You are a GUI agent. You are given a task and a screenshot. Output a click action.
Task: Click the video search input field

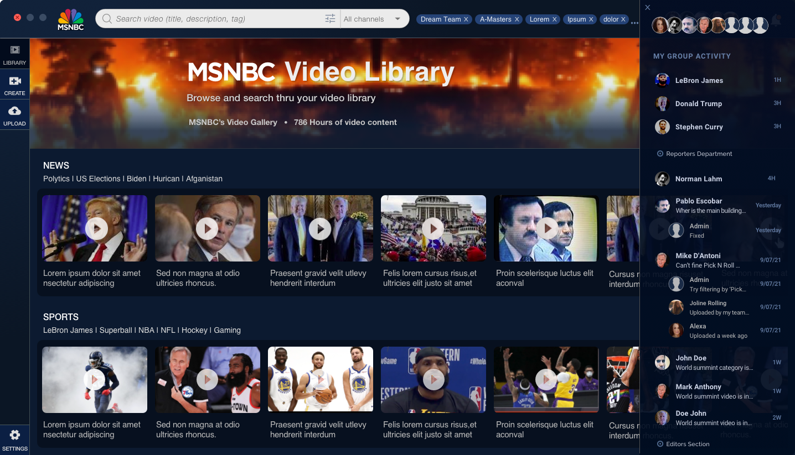216,19
